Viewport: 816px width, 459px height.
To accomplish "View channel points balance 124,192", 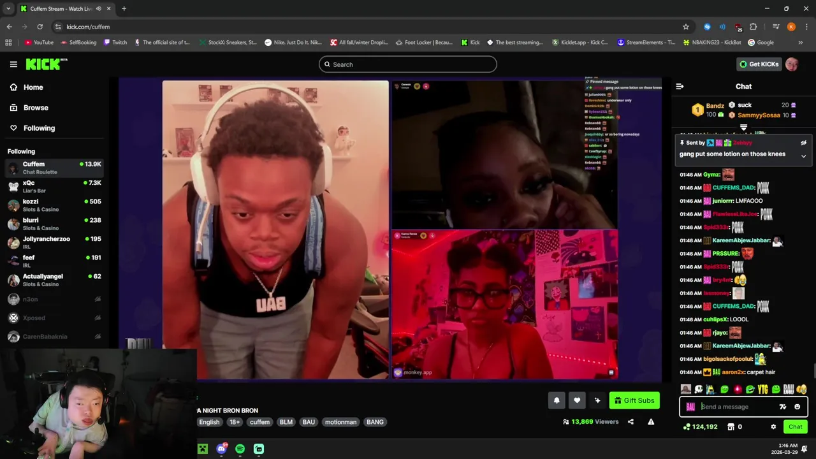I will pos(700,427).
